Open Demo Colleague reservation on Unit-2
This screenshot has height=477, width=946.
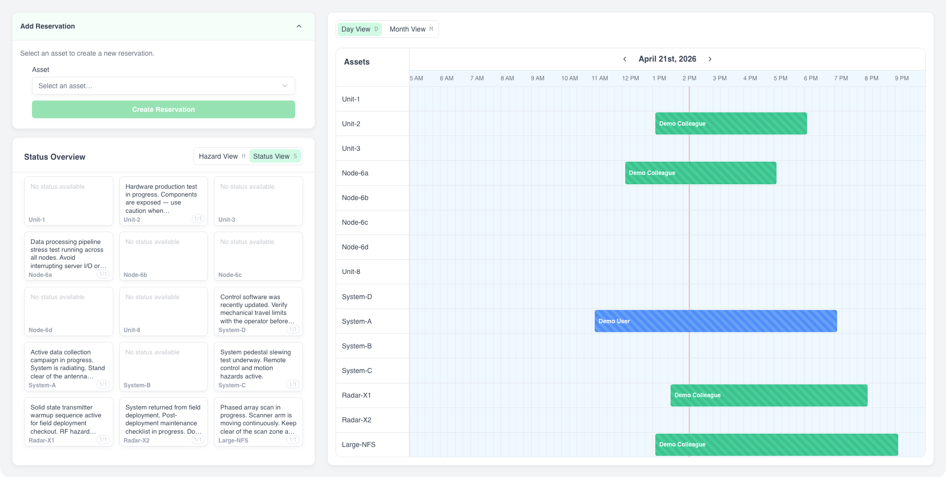tap(731, 124)
